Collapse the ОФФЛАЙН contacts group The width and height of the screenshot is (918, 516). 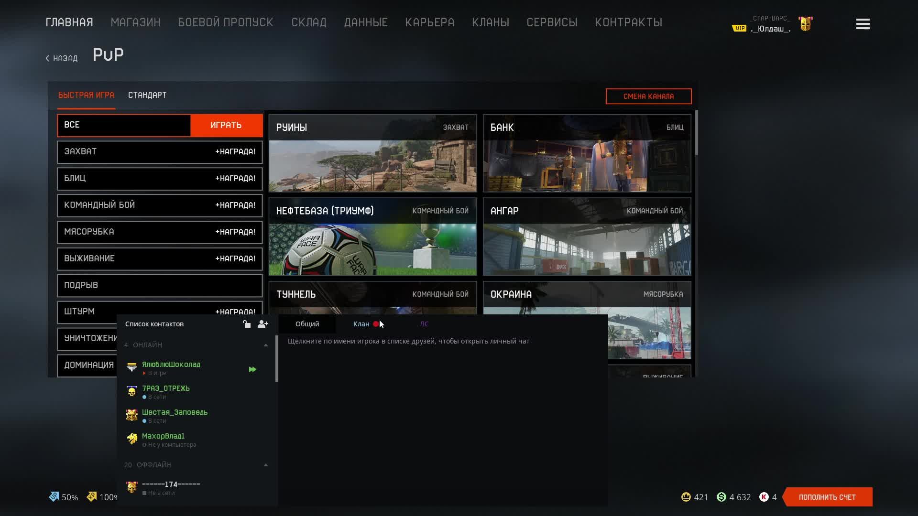pyautogui.click(x=266, y=465)
